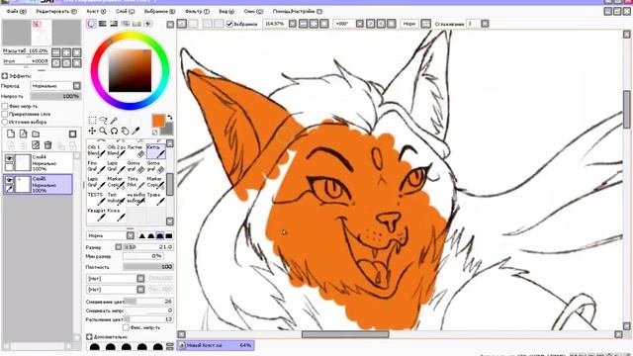The height and width of the screenshot is (356, 633).
Task: Open the Слой menu
Action: point(126,12)
